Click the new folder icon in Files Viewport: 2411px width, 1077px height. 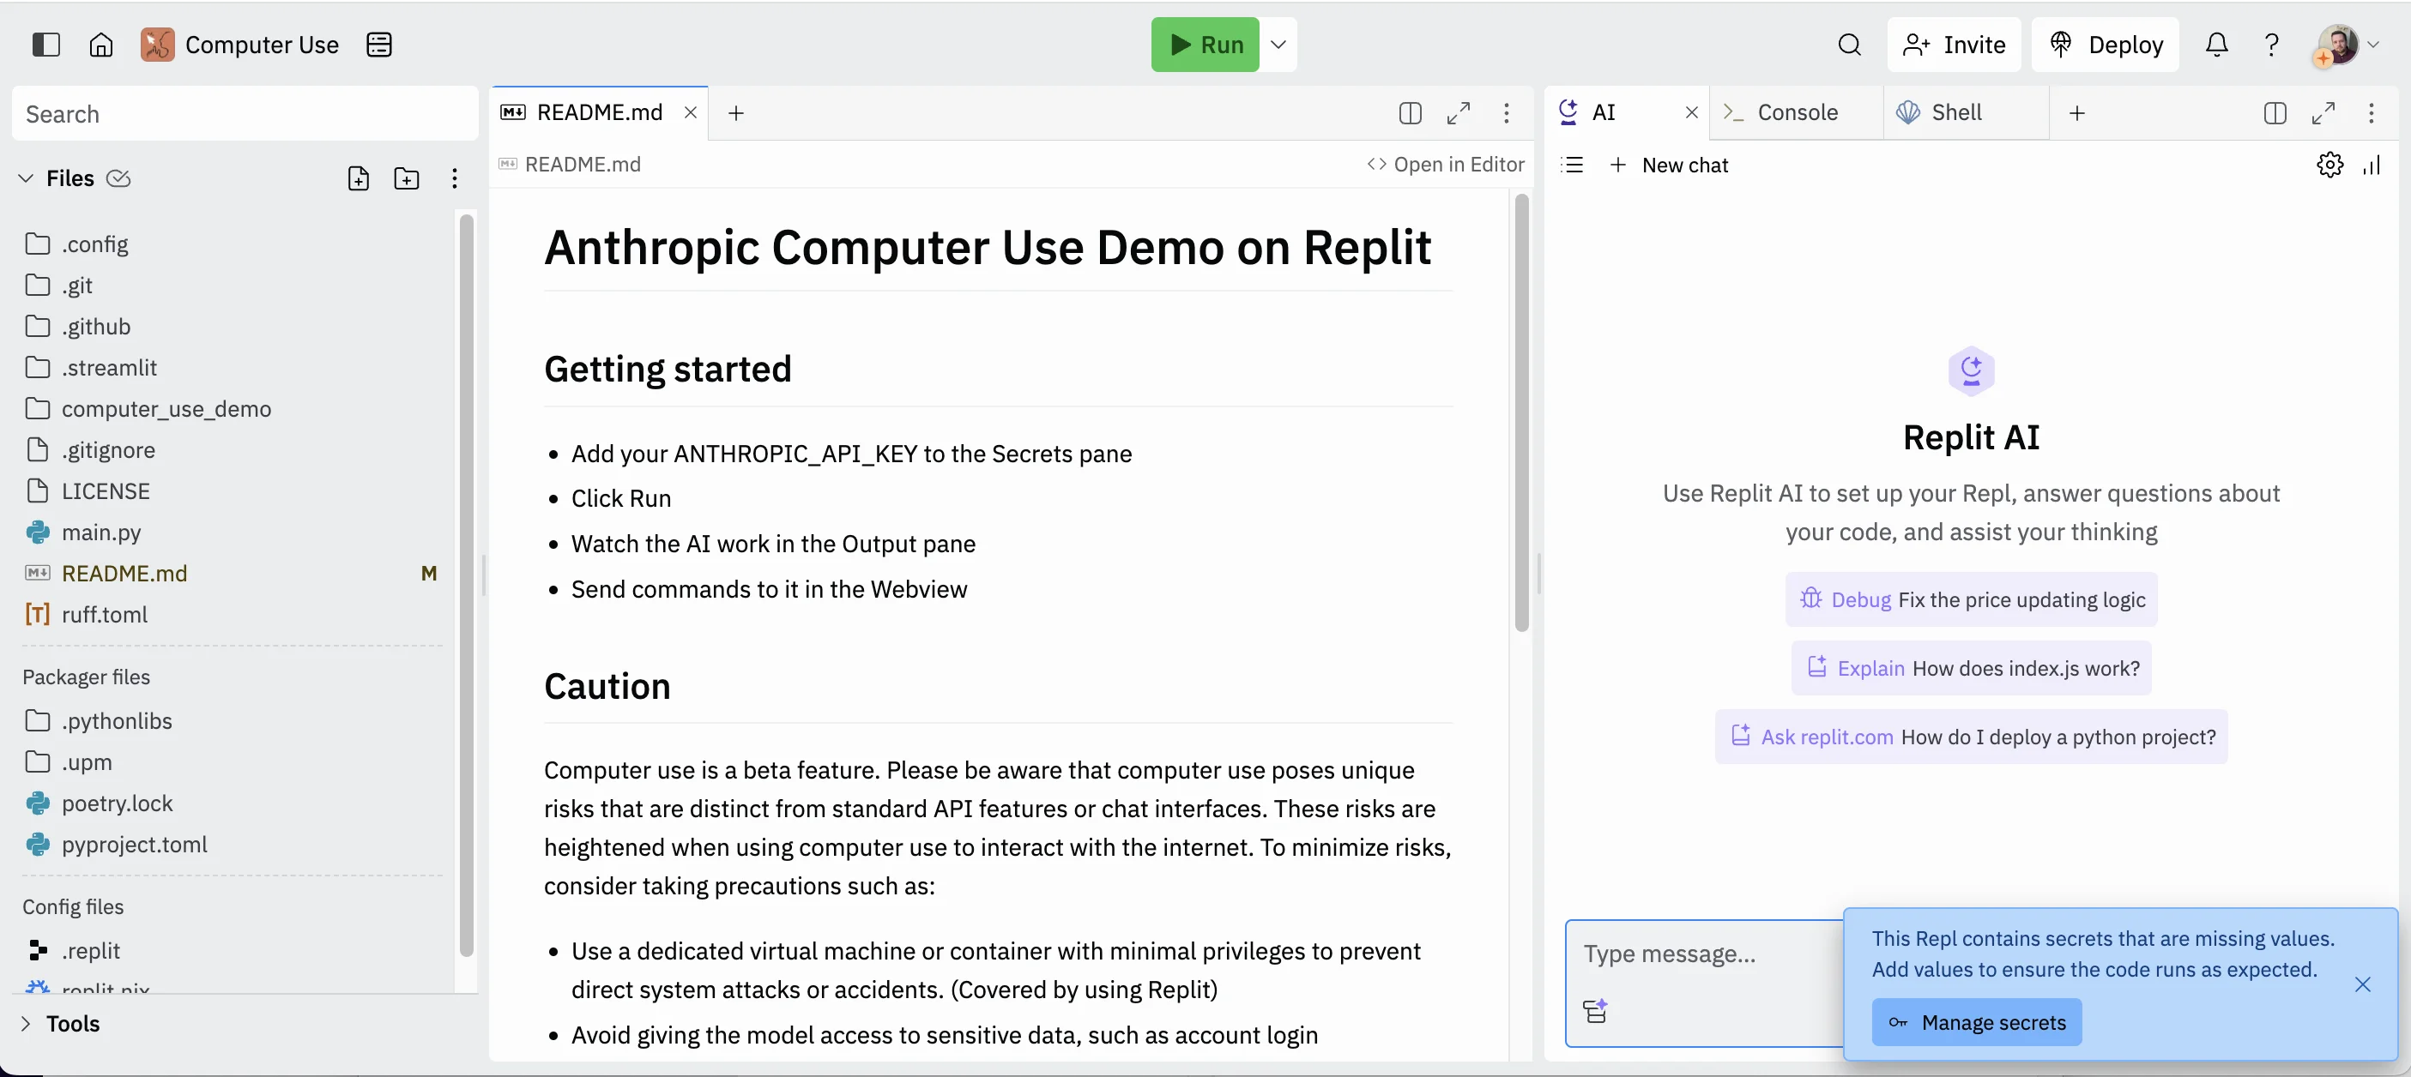[406, 177]
